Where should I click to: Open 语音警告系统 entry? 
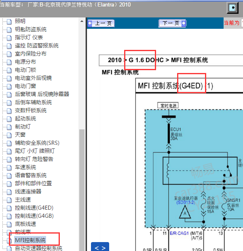point(31,175)
